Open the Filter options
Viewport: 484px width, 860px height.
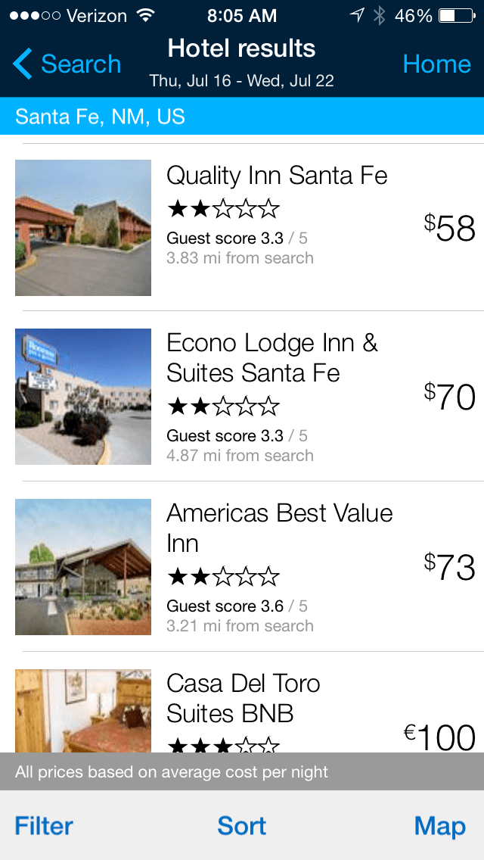click(x=44, y=825)
